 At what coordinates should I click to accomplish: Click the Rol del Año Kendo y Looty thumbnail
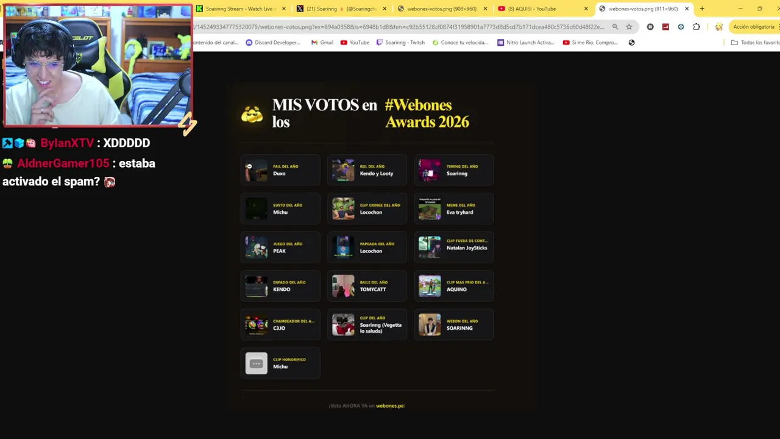coord(343,170)
